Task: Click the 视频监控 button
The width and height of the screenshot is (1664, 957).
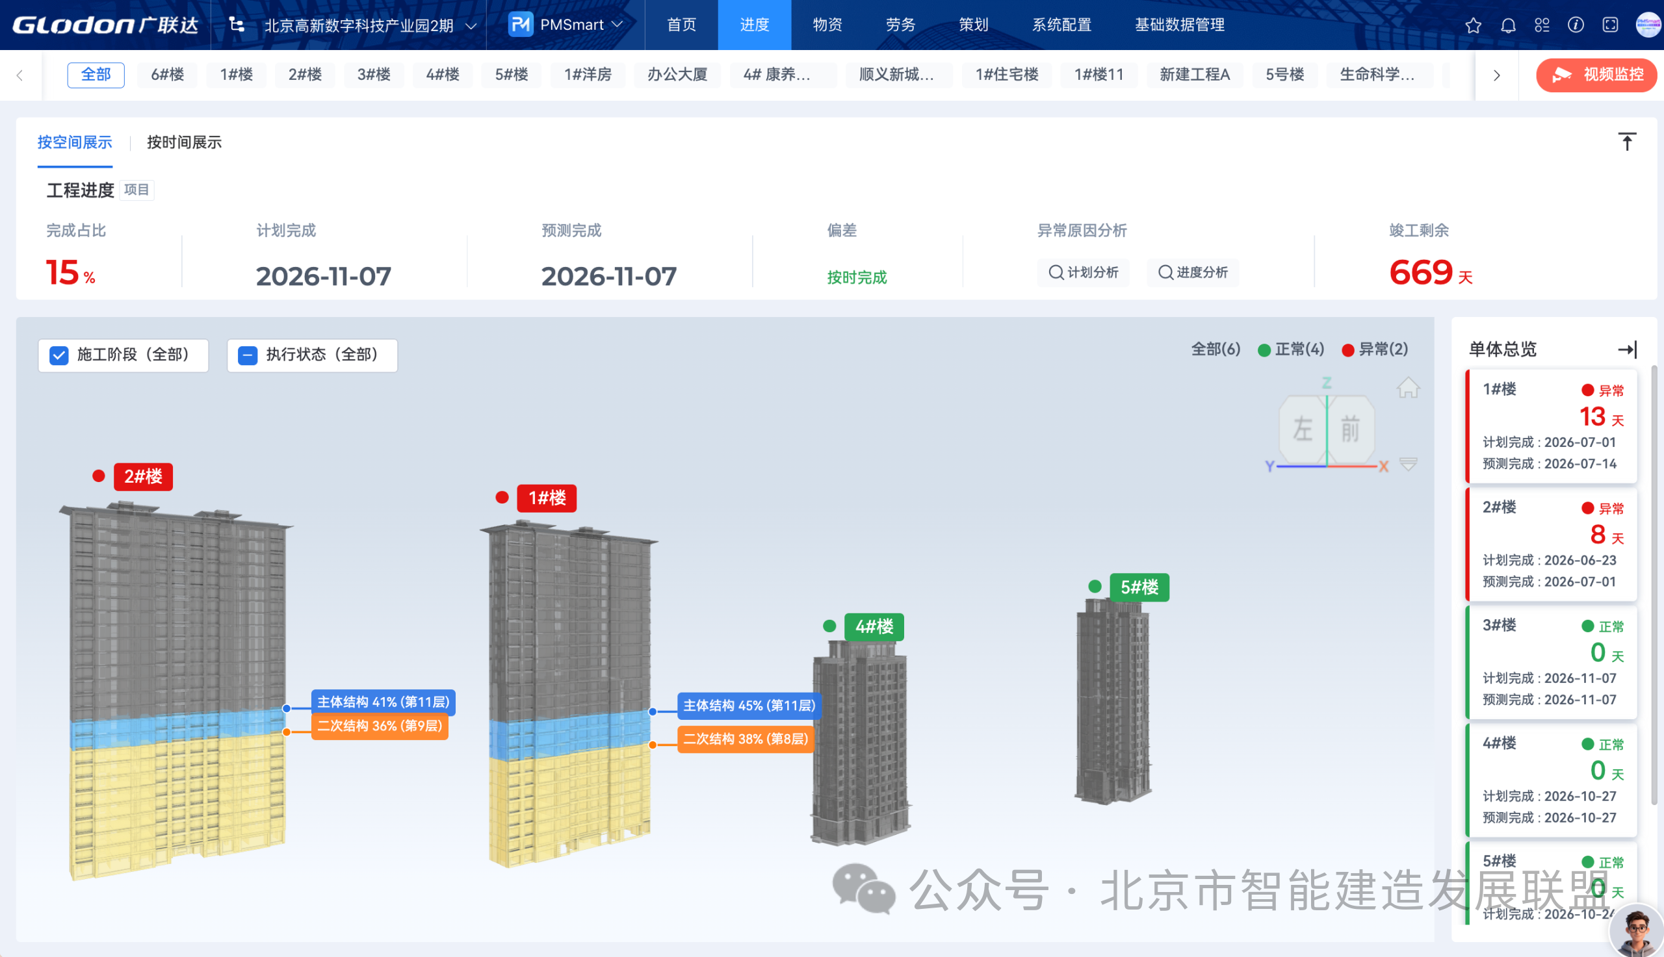Action: point(1596,75)
